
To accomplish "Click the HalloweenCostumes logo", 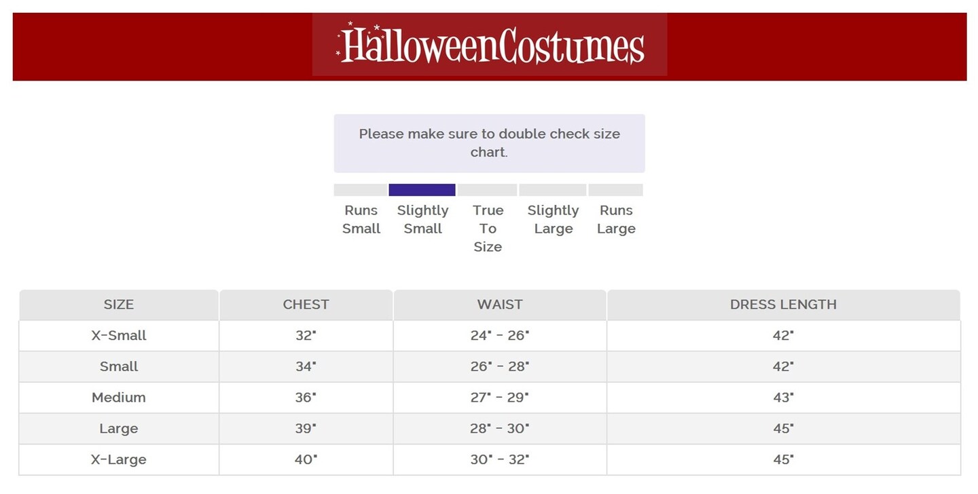I will (x=490, y=45).
